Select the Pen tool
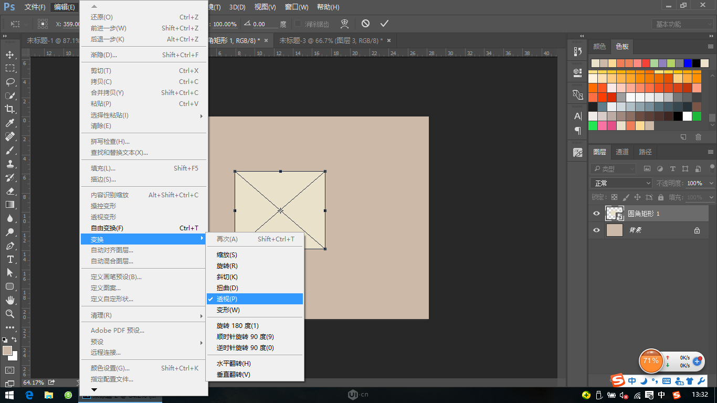The height and width of the screenshot is (403, 717). [10, 246]
